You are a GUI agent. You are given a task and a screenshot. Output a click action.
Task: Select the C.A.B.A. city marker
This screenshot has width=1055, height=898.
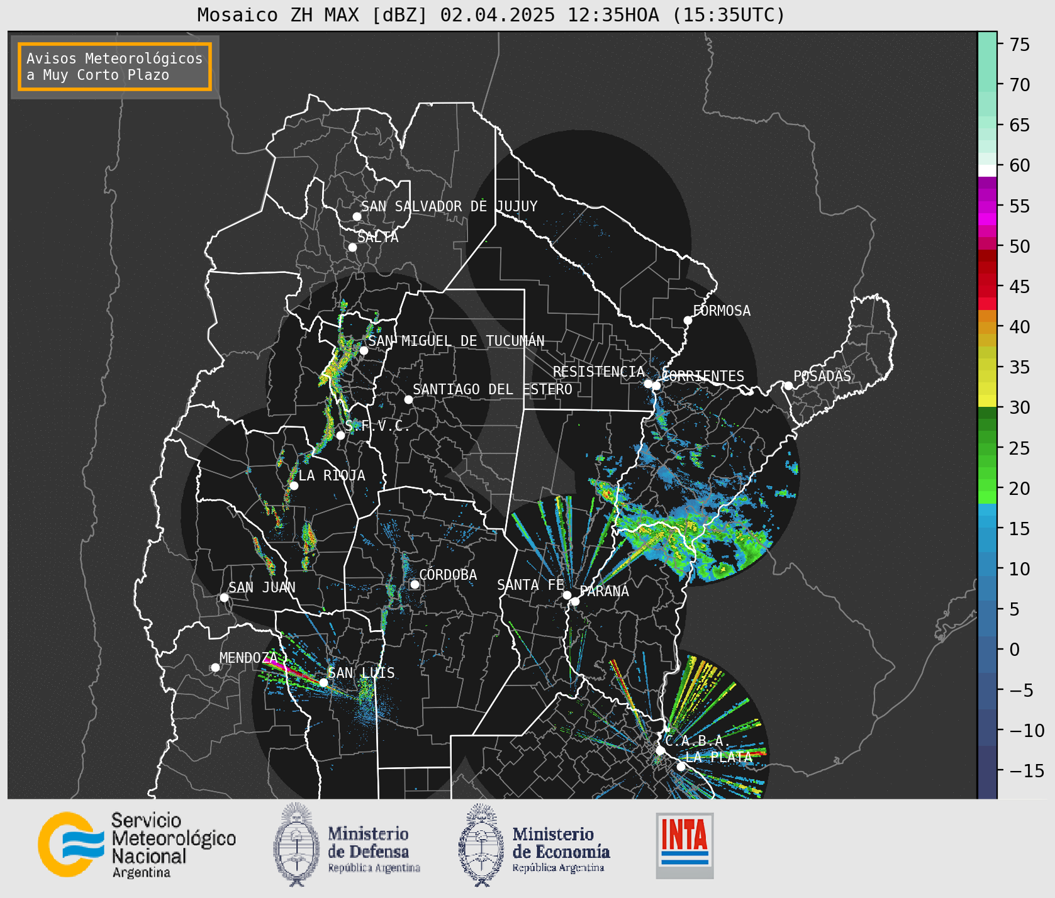(x=660, y=750)
